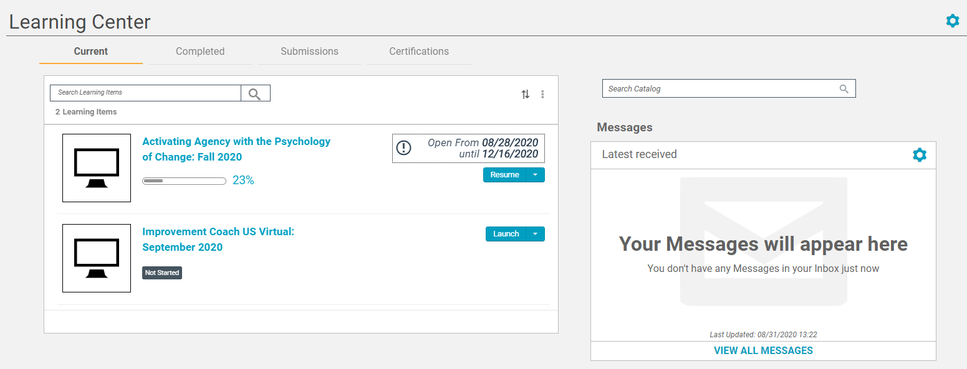
Task: Open the Messages panel settings gear
Action: (919, 155)
